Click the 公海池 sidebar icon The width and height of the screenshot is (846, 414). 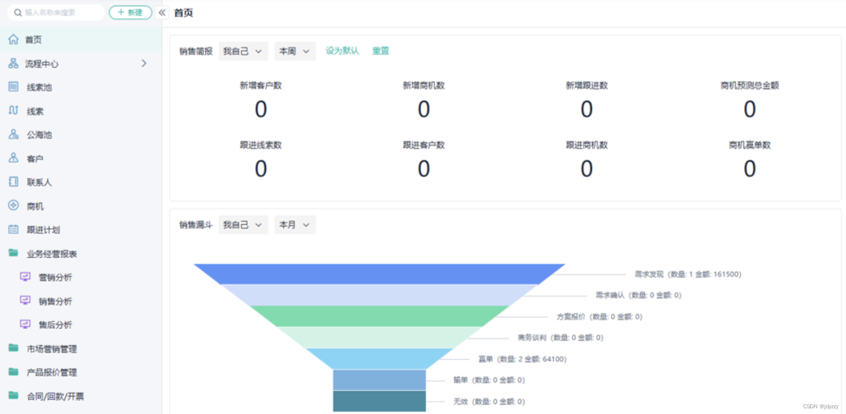coord(13,134)
